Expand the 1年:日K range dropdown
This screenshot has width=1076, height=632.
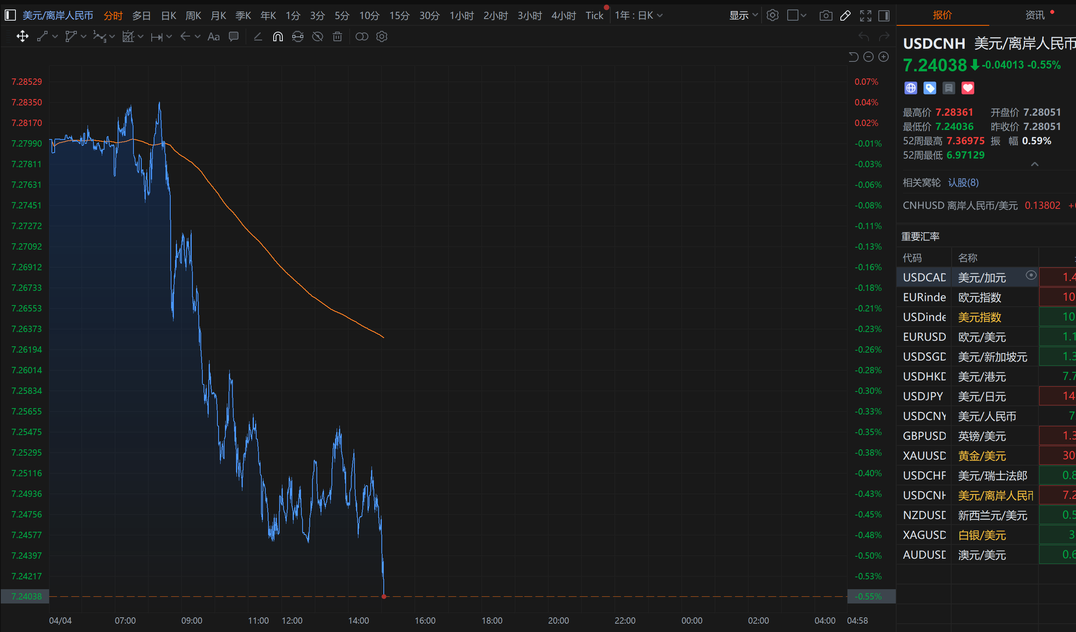[x=638, y=16]
